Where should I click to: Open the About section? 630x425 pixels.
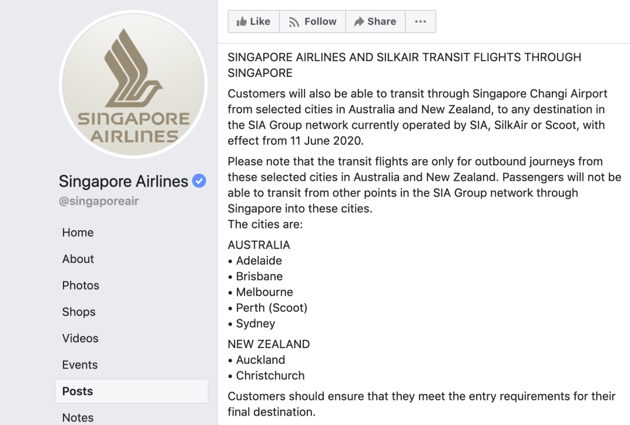coord(78,259)
